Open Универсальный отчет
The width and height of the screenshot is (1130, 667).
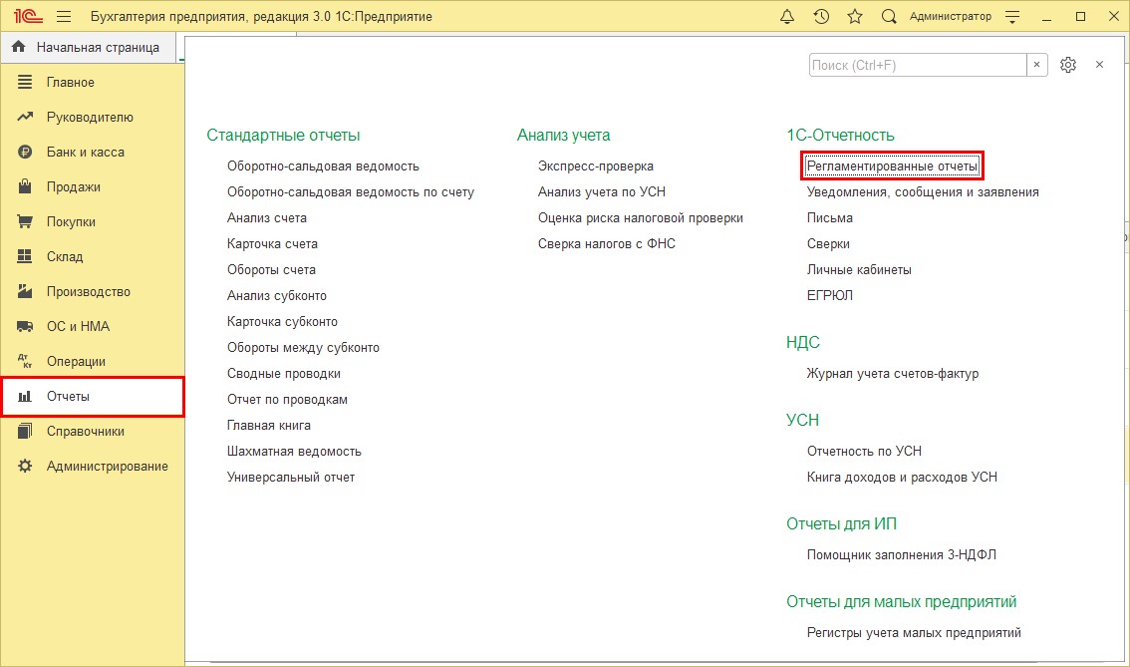point(291,478)
